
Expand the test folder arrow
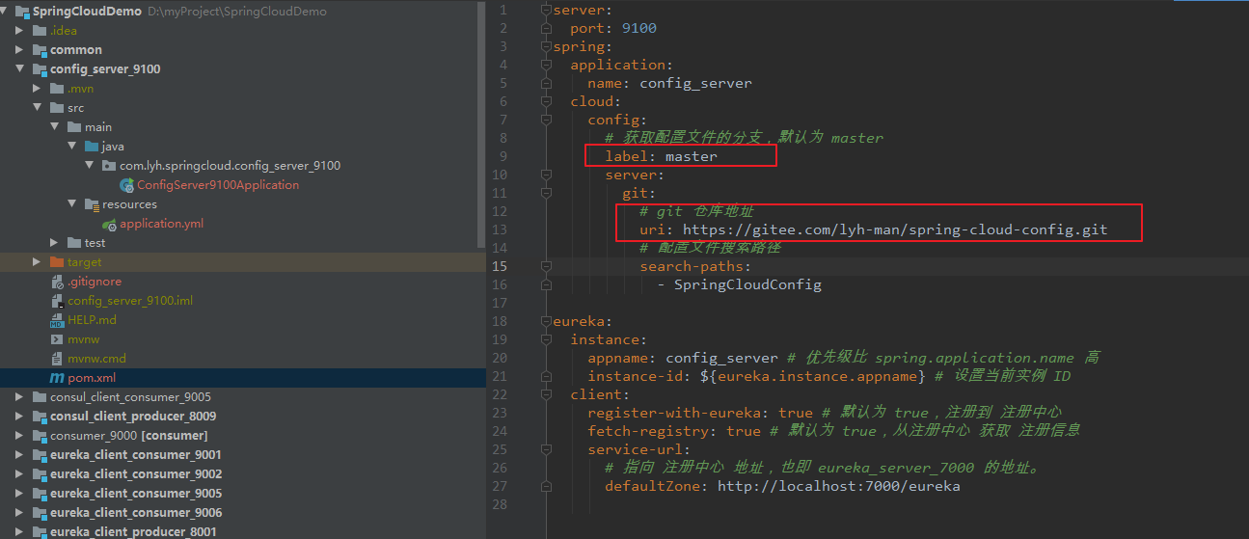click(x=54, y=243)
